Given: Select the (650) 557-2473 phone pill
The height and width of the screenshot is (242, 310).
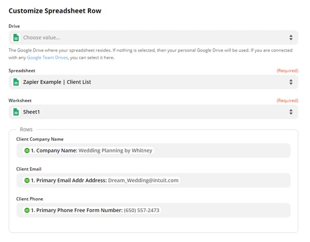Looking at the screenshot, I should (92, 210).
